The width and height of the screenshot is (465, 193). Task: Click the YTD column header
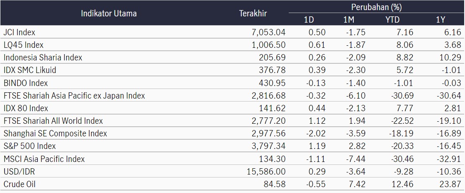tap(392, 20)
